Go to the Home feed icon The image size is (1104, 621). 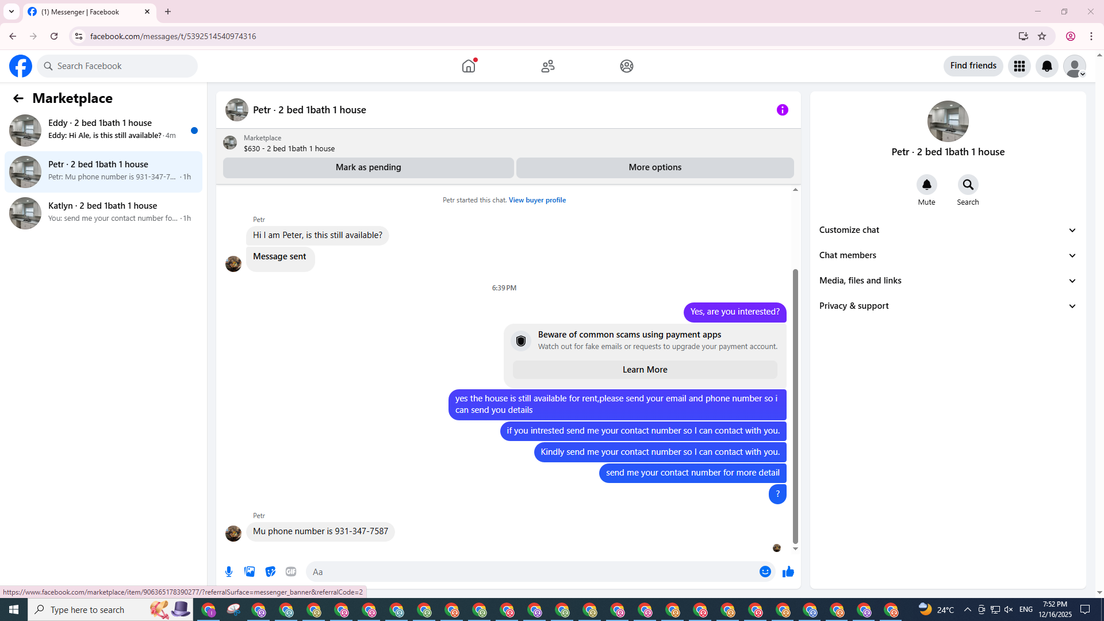point(469,66)
